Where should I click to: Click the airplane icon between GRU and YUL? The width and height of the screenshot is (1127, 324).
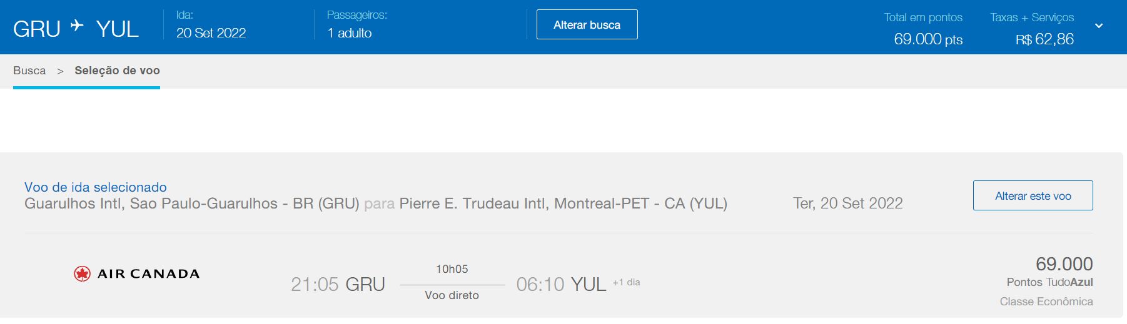(77, 26)
